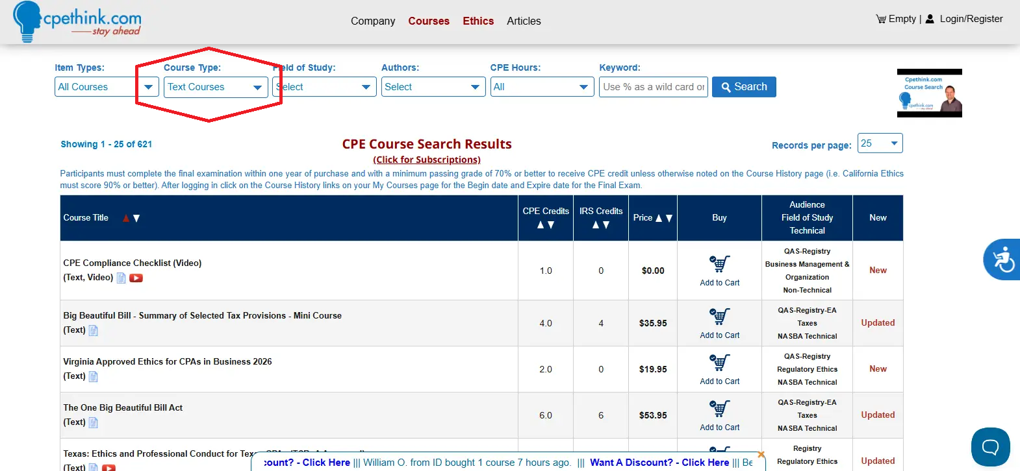1020x471 pixels.
Task: Sort Course Title descending arrow
Action: (x=136, y=218)
